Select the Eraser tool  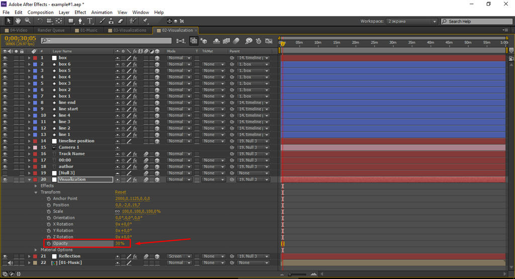pos(120,21)
